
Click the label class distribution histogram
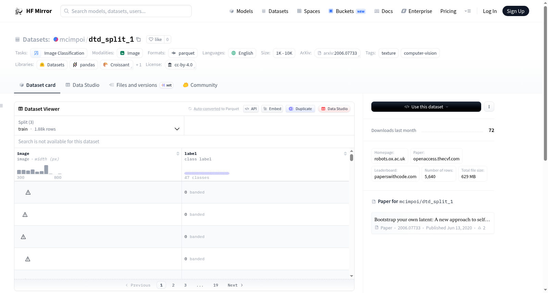tap(207, 173)
